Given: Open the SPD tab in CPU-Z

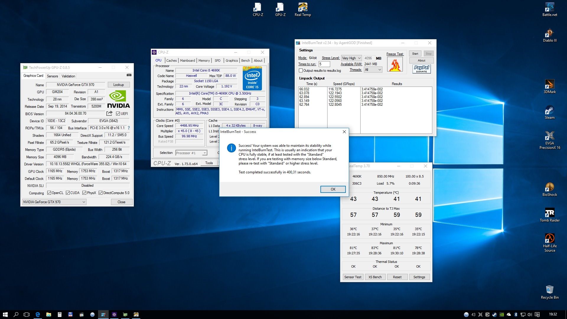Looking at the screenshot, I should tap(218, 61).
